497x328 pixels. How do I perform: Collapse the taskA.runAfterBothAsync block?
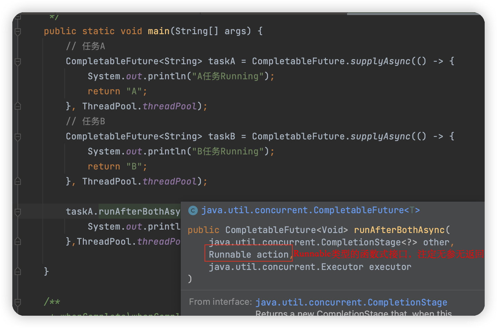click(18, 212)
